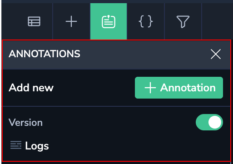The image size is (233, 164).
Task: Click the lines icon beside Logs
Action: pos(16,145)
